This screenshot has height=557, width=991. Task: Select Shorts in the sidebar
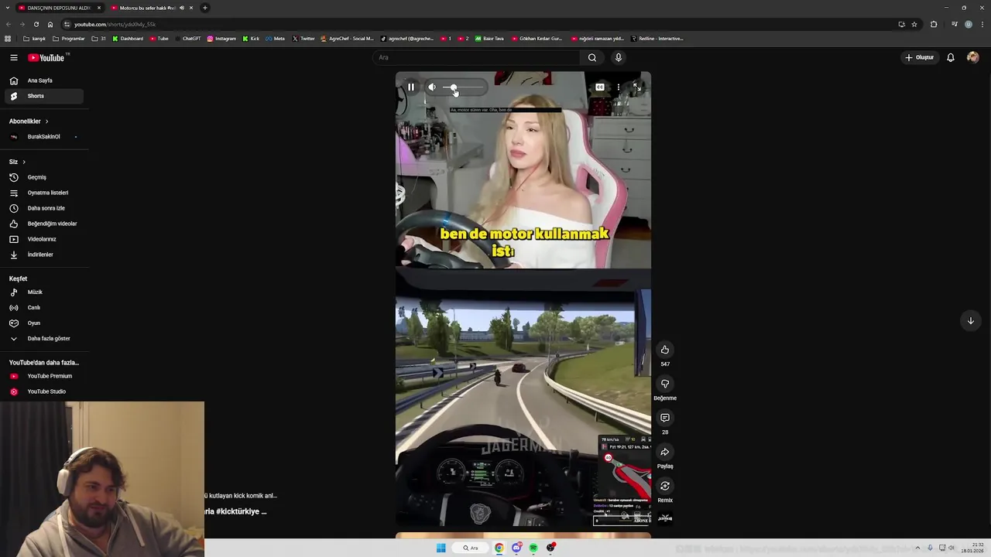[43, 96]
